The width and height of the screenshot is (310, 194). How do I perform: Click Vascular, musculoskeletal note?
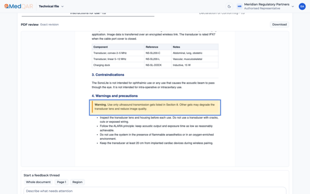click(x=195, y=59)
